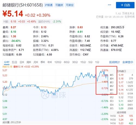Click the 最高 value 5.27

[13, 27]
